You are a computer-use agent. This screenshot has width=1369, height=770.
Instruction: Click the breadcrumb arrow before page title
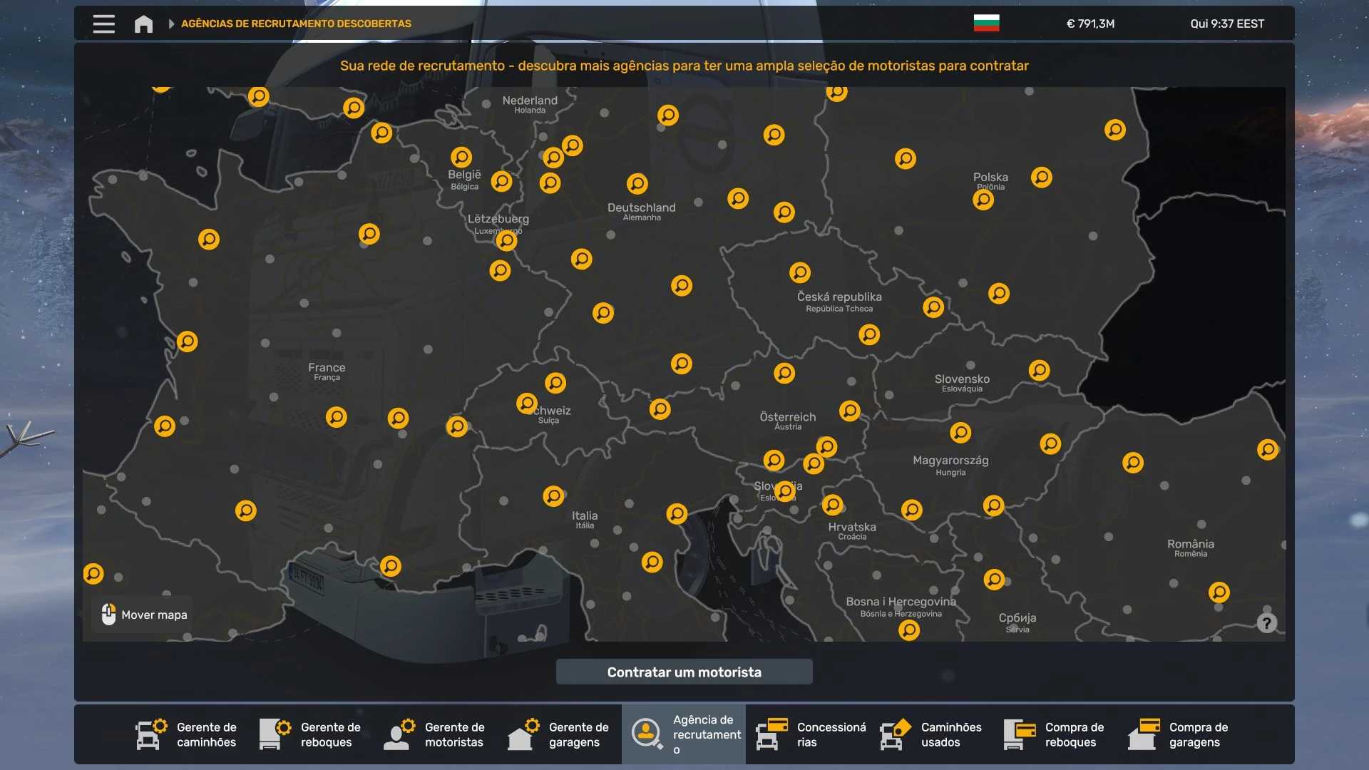pyautogui.click(x=171, y=24)
